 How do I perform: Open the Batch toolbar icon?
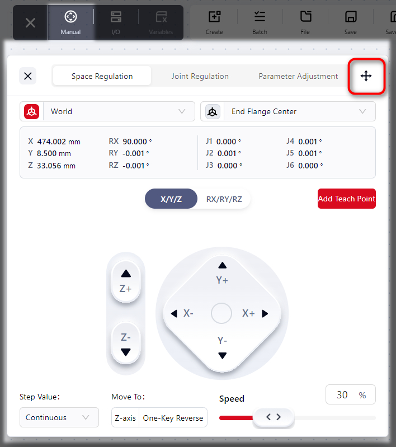260,17
